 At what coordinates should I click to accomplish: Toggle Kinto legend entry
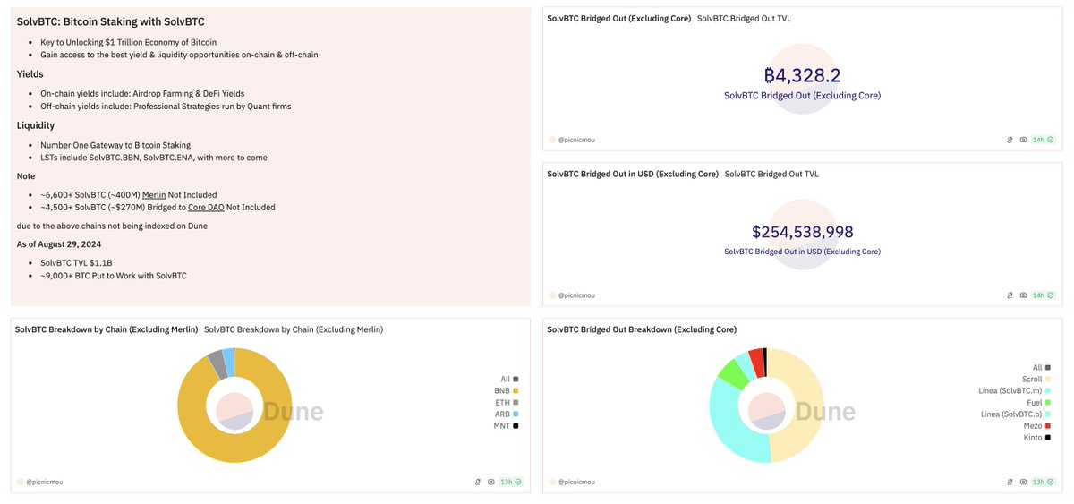point(1037,437)
